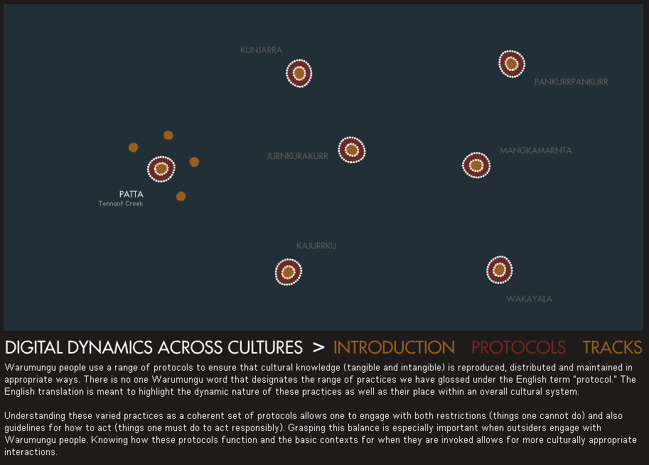Open the Patta Tennant Creek circle marker
Image resolution: width=649 pixels, height=465 pixels.
tap(161, 169)
